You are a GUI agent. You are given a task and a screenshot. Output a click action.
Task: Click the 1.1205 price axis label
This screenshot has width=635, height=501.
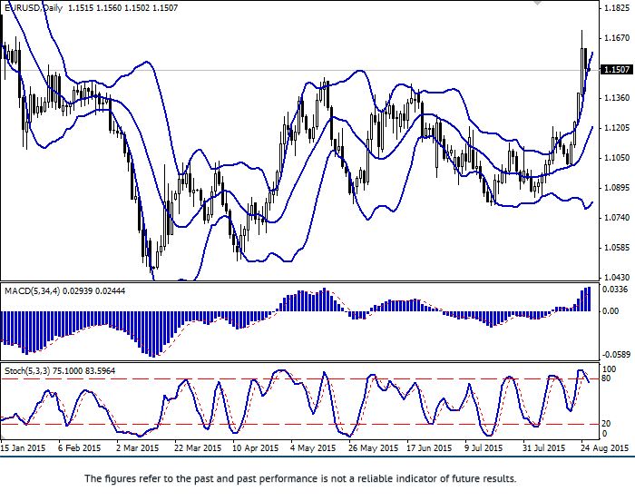pos(616,128)
